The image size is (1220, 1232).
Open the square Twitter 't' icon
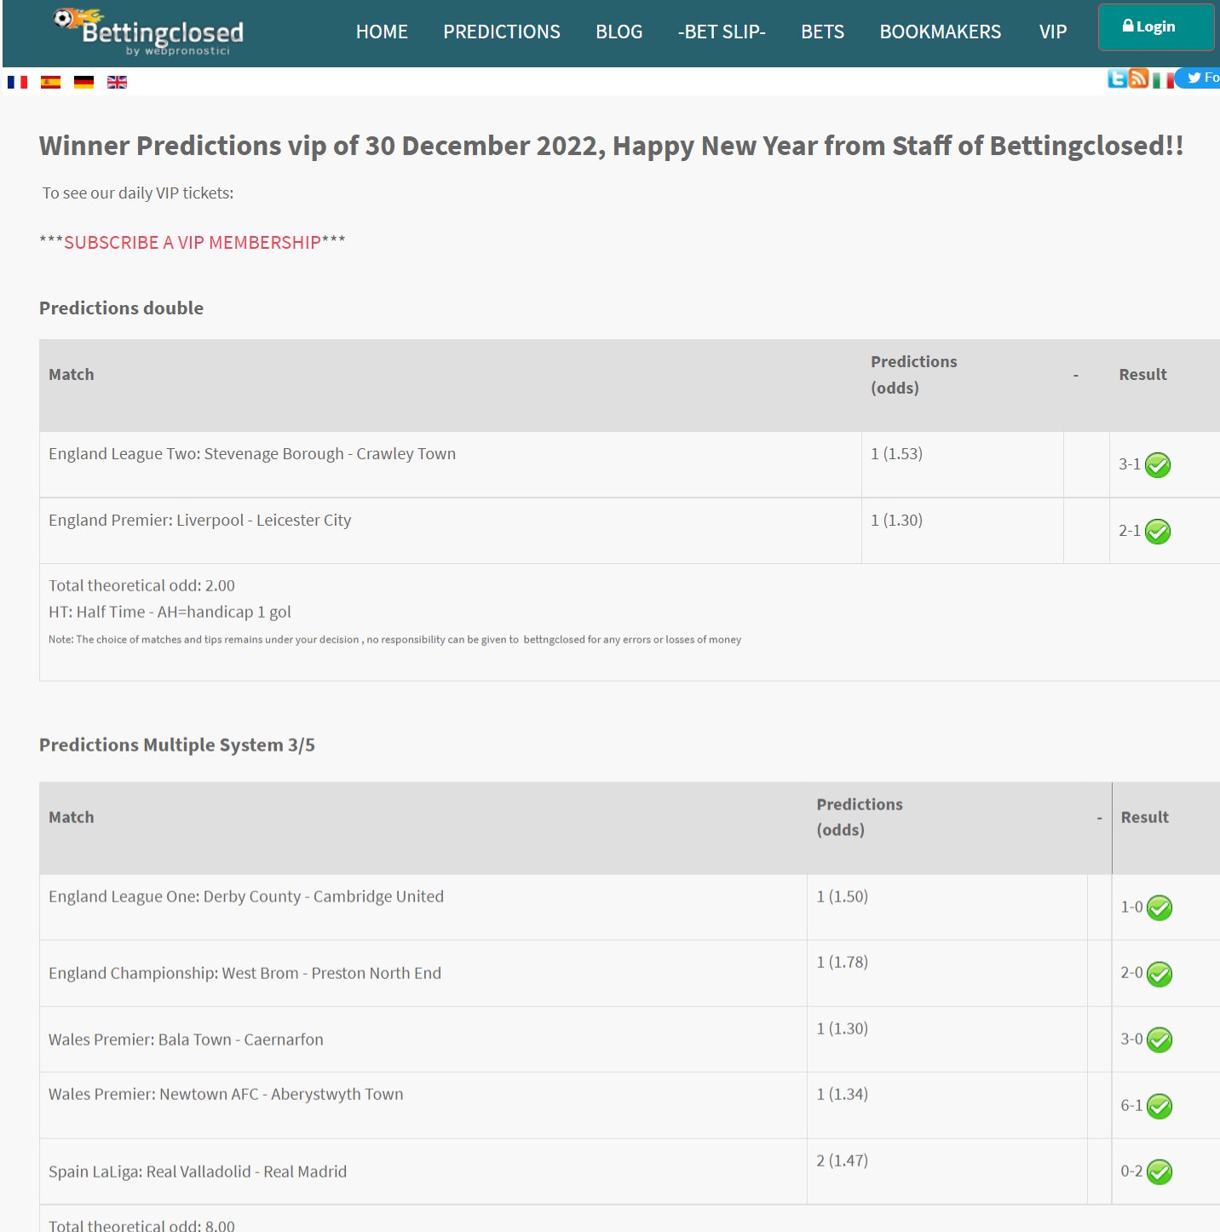click(x=1117, y=78)
